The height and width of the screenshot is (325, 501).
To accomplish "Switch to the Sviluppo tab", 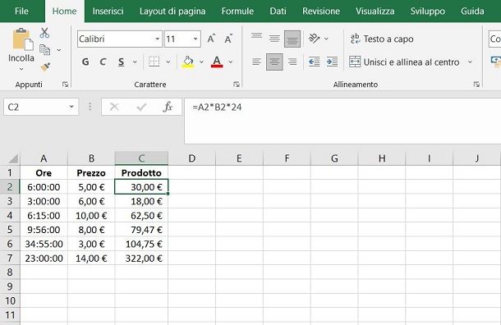I will point(428,11).
